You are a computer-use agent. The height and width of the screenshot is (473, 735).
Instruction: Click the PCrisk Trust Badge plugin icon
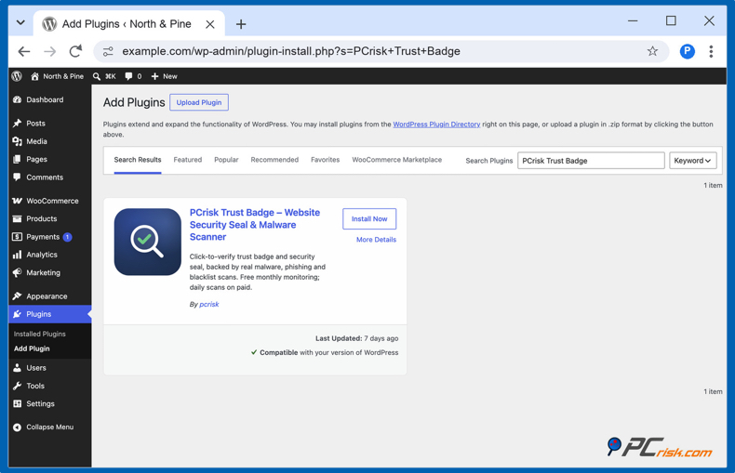pos(148,242)
